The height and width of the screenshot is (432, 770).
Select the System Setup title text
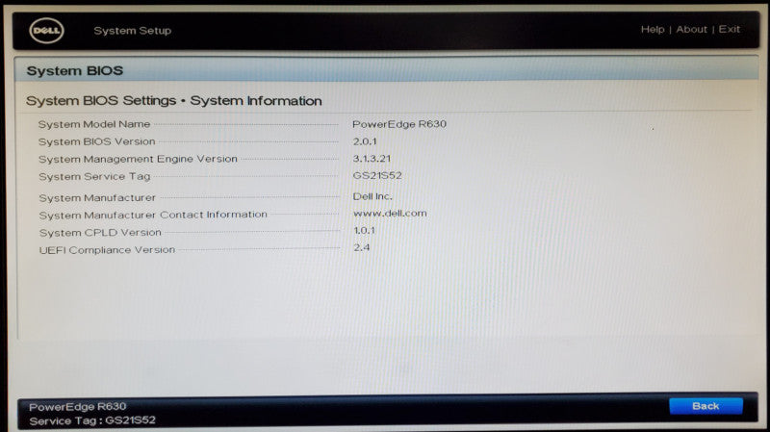click(x=133, y=31)
